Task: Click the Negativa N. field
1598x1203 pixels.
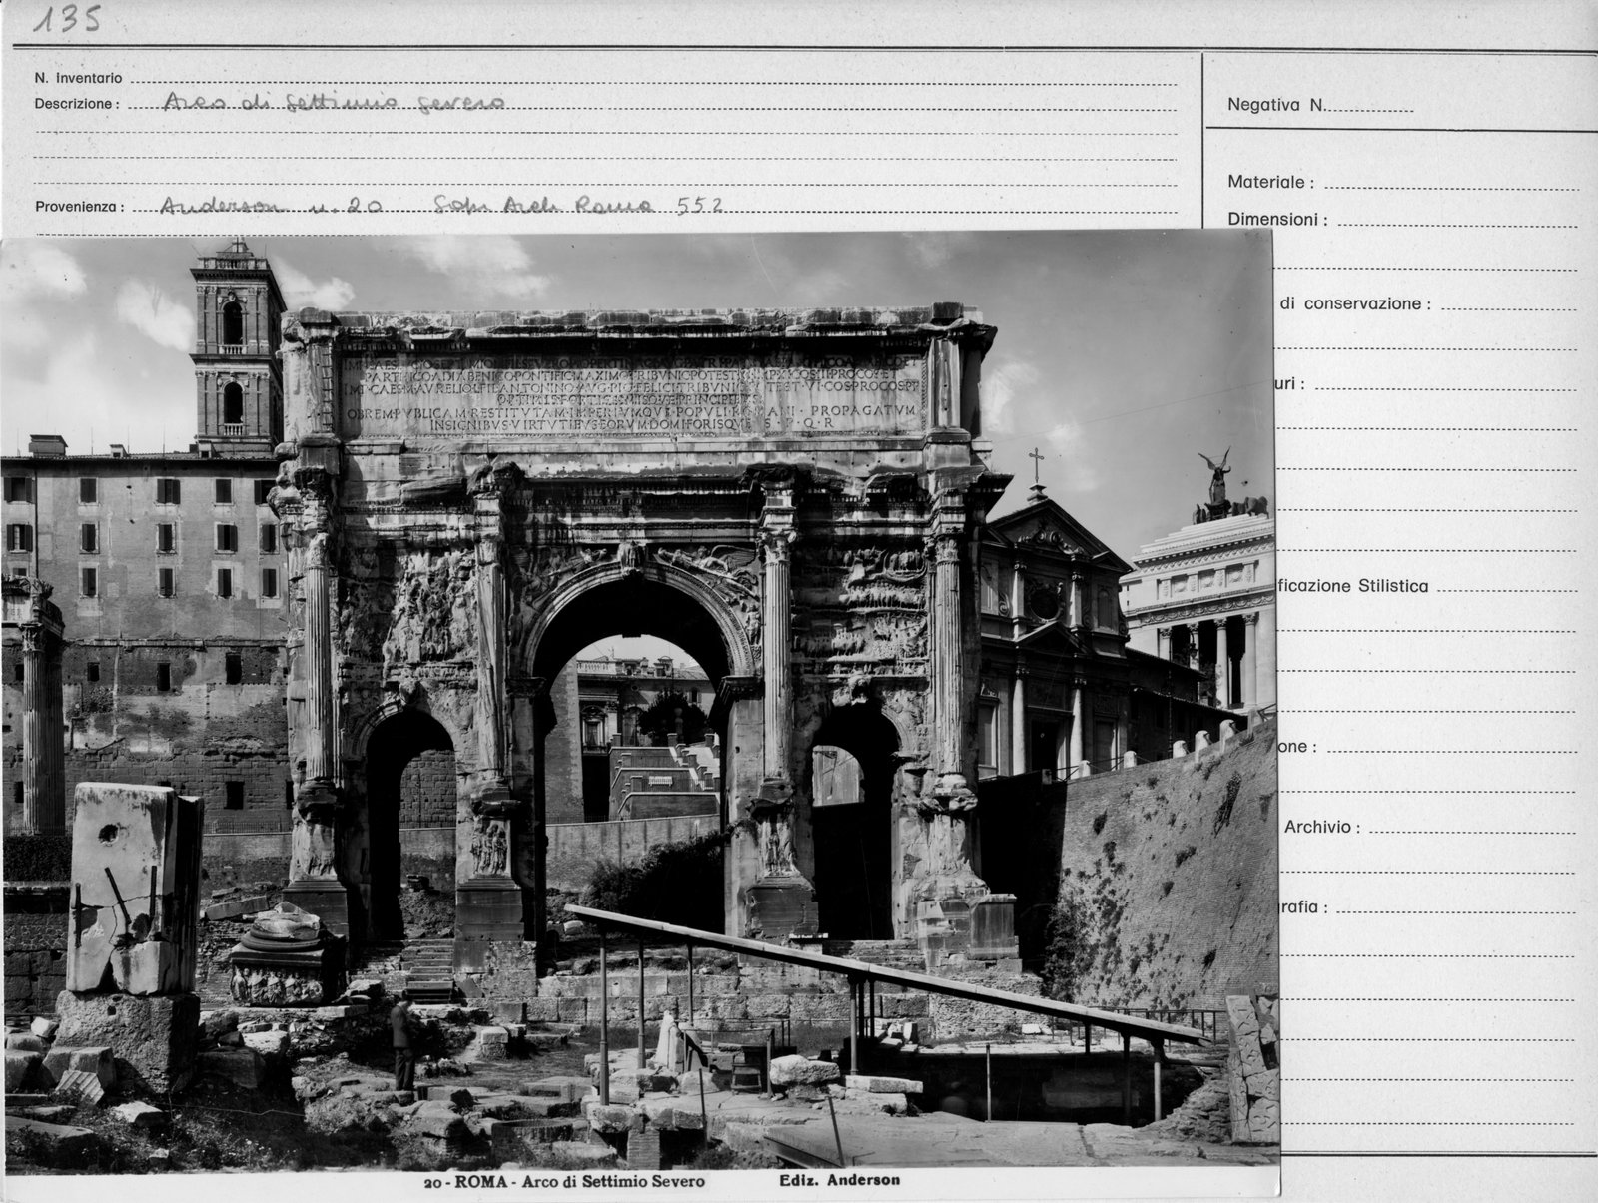Action: pyautogui.click(x=1320, y=105)
